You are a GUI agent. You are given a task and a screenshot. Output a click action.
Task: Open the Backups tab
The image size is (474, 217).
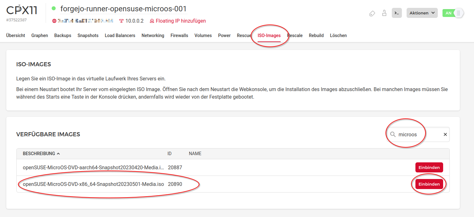point(63,35)
